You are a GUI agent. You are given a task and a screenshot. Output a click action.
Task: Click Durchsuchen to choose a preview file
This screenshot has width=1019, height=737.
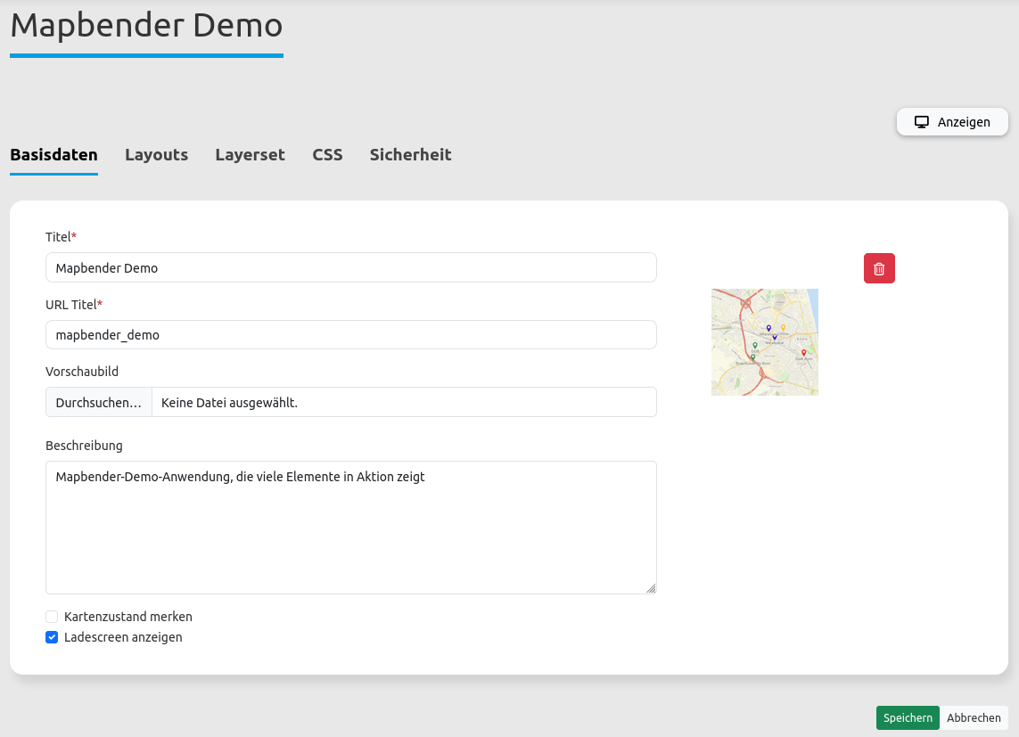pyautogui.click(x=99, y=403)
